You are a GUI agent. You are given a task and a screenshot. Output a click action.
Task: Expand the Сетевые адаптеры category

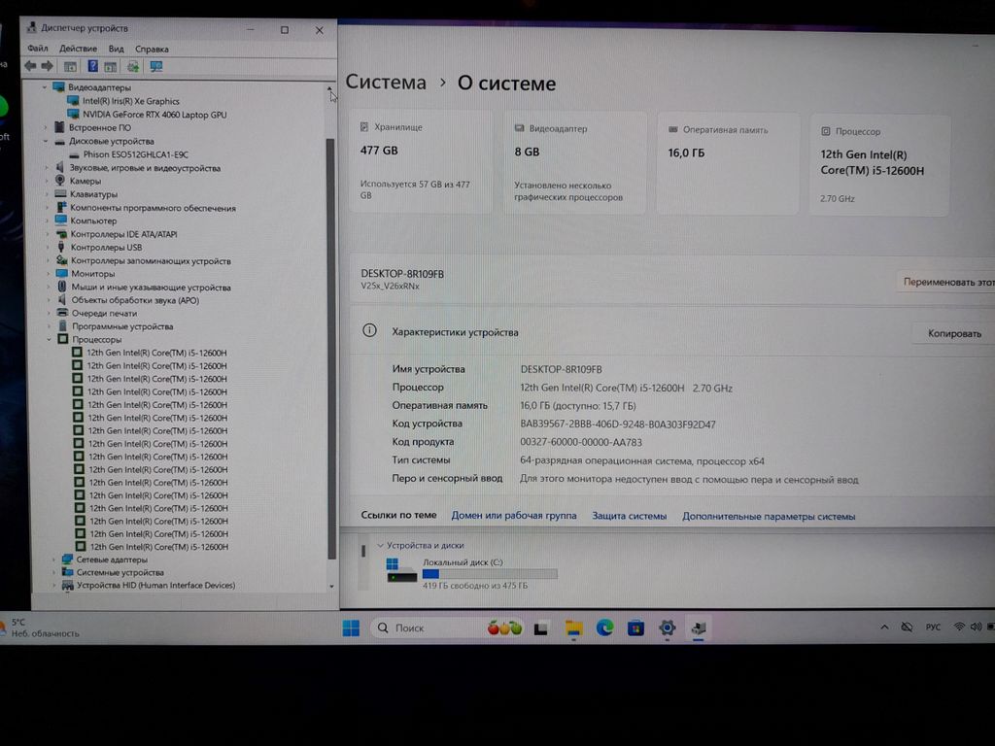[53, 559]
